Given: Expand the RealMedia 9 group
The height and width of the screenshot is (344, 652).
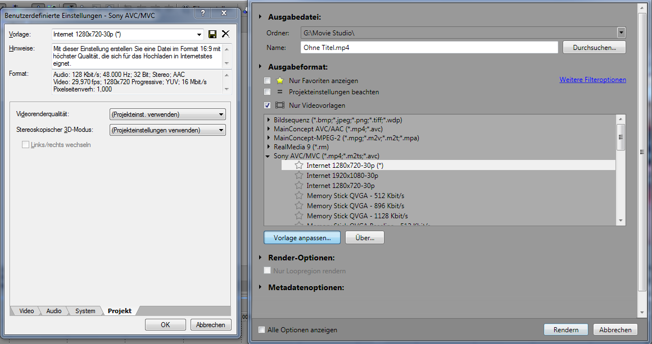Looking at the screenshot, I should 269,147.
